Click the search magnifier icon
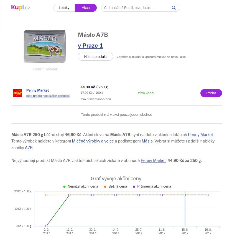This screenshot has width=227, height=241. [174, 8]
